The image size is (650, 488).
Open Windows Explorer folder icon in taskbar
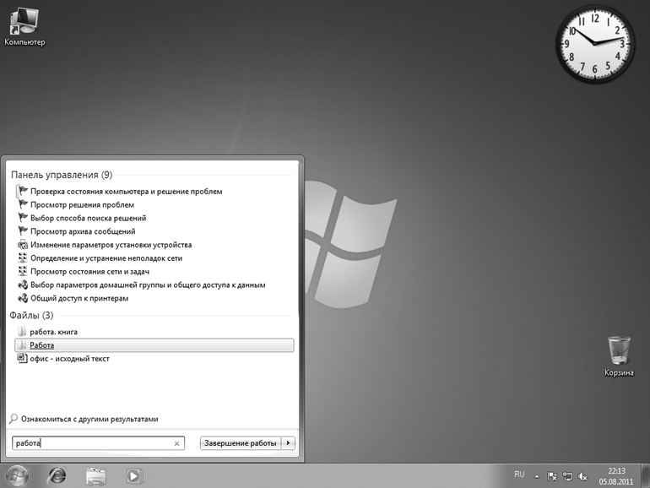pos(96,475)
